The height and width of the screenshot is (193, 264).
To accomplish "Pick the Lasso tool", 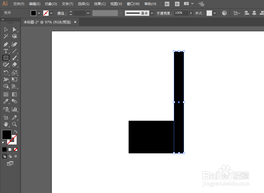I will (14, 36).
